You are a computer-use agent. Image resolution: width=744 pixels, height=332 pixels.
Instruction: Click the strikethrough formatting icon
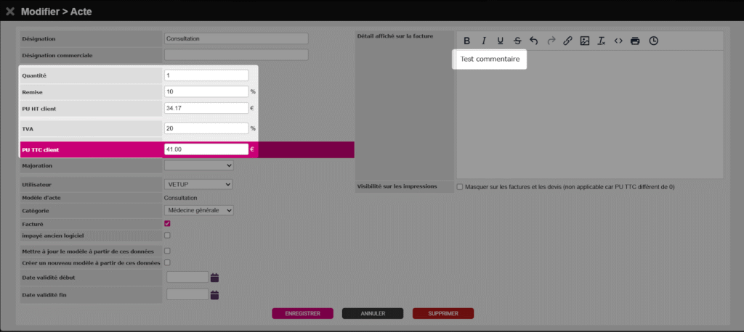click(517, 41)
